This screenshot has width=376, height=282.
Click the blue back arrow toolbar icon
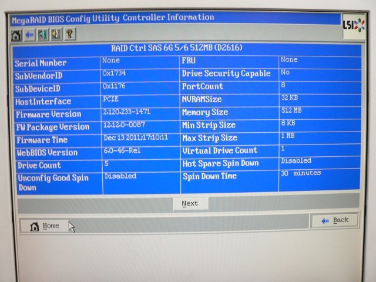[x=29, y=35]
